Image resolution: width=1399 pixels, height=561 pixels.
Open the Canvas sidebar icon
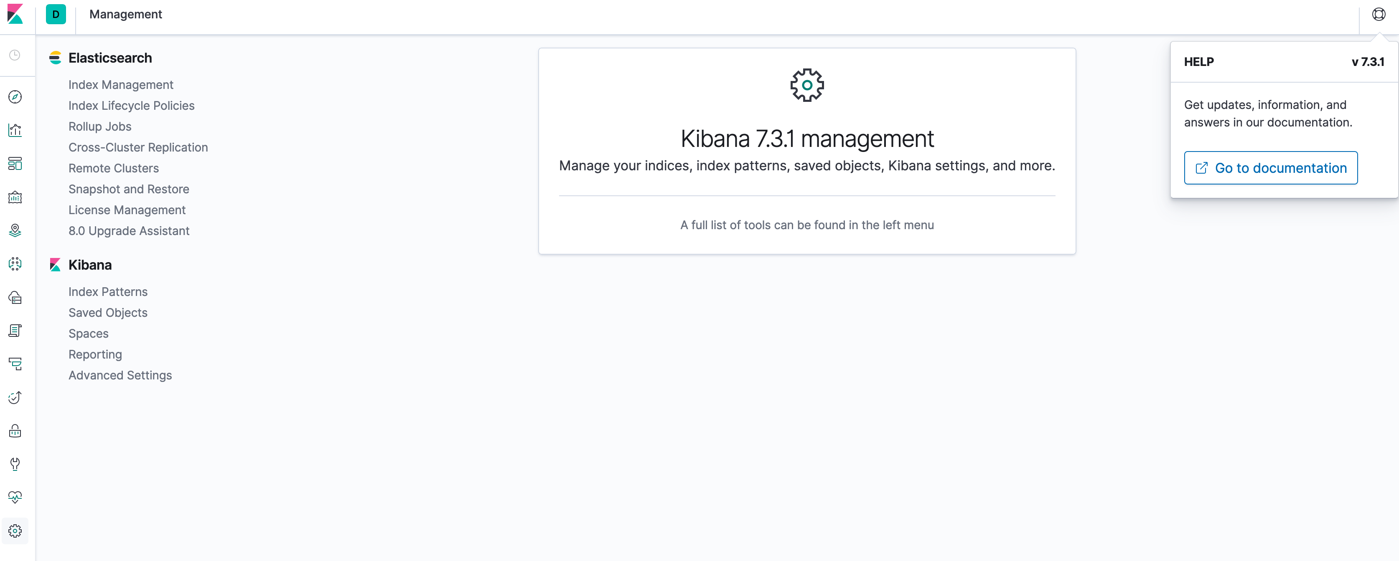click(15, 197)
